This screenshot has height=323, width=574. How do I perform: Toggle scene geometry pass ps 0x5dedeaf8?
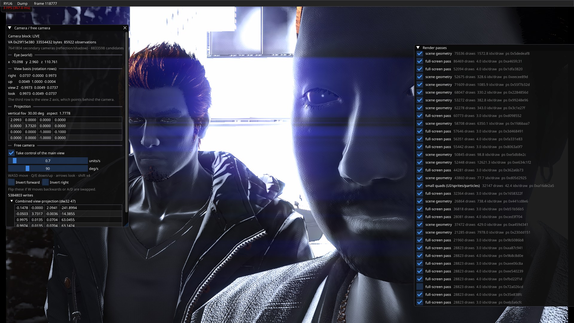[420, 54]
